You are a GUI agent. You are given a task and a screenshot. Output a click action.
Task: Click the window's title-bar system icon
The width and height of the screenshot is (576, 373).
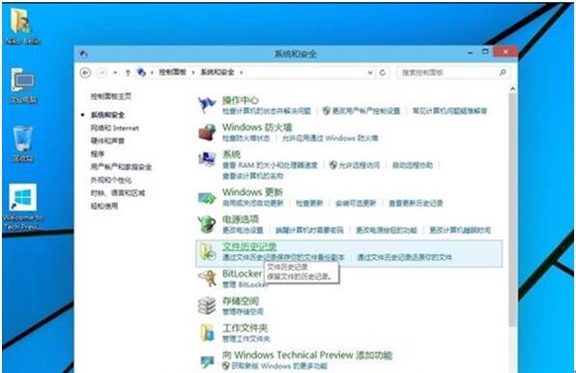click(83, 54)
